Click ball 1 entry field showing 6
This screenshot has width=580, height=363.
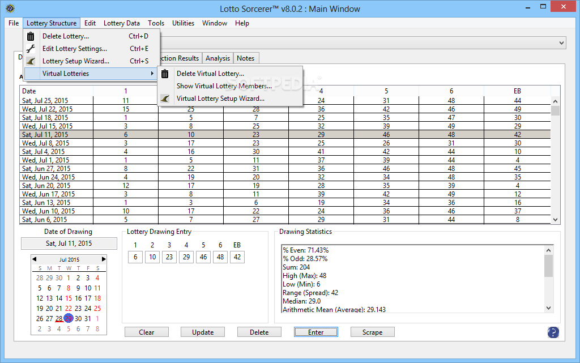[x=135, y=257]
